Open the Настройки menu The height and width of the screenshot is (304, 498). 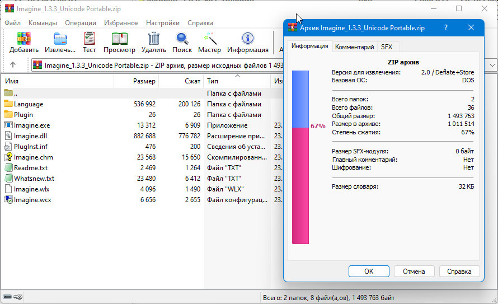[x=163, y=23]
